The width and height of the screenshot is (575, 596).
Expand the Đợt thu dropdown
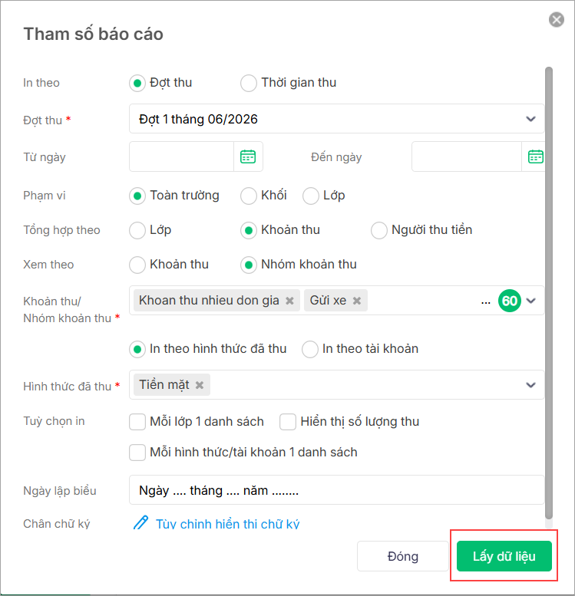[530, 119]
